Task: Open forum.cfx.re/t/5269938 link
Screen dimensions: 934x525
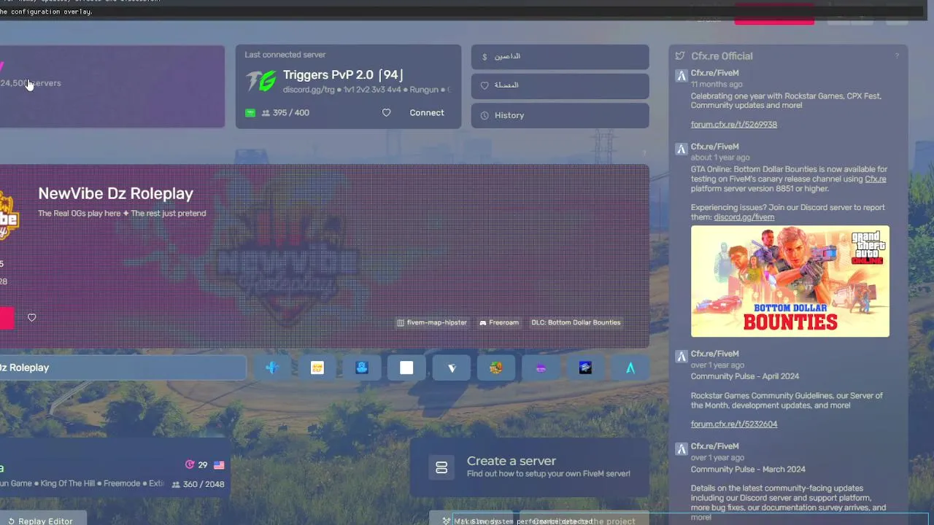Action: pos(733,125)
